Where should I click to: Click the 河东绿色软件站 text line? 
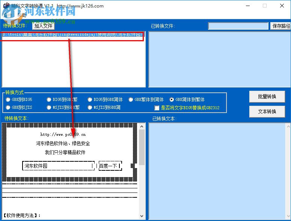(x=63, y=143)
